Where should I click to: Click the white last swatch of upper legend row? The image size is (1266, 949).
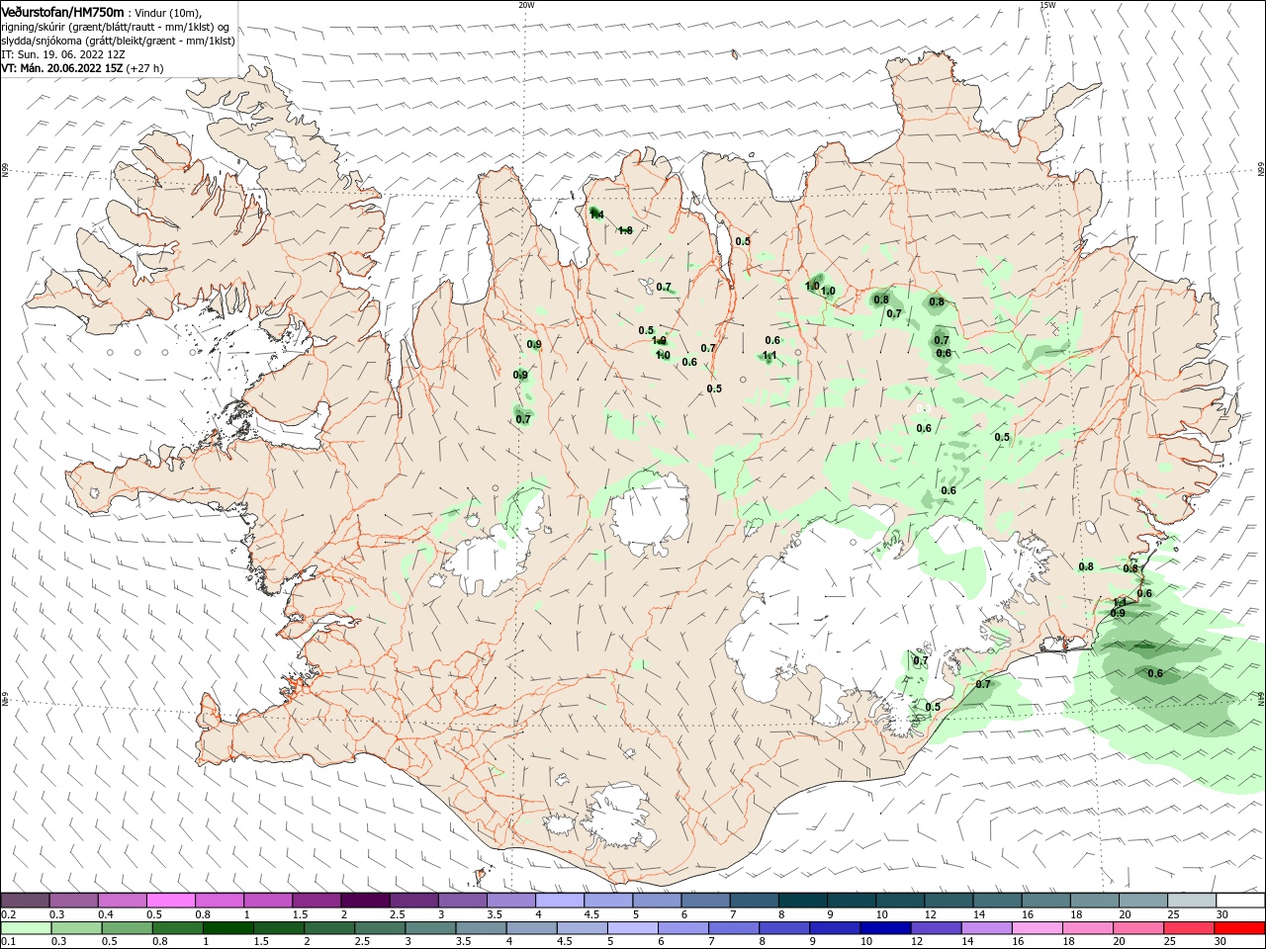[1239, 901]
